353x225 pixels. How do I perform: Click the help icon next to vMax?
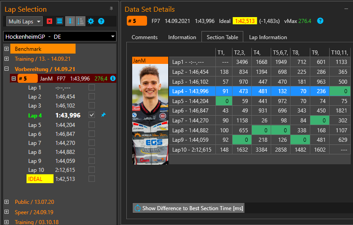tap(320, 21)
